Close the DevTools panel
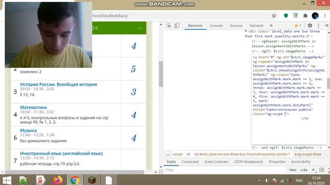This screenshot has height=185, width=330. [327, 26]
